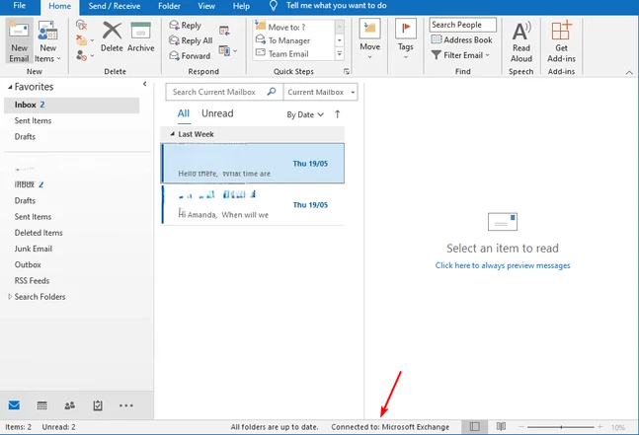Click the Ignore conversation icon
Image resolution: width=639 pixels, height=435 pixels.
pos(82,26)
